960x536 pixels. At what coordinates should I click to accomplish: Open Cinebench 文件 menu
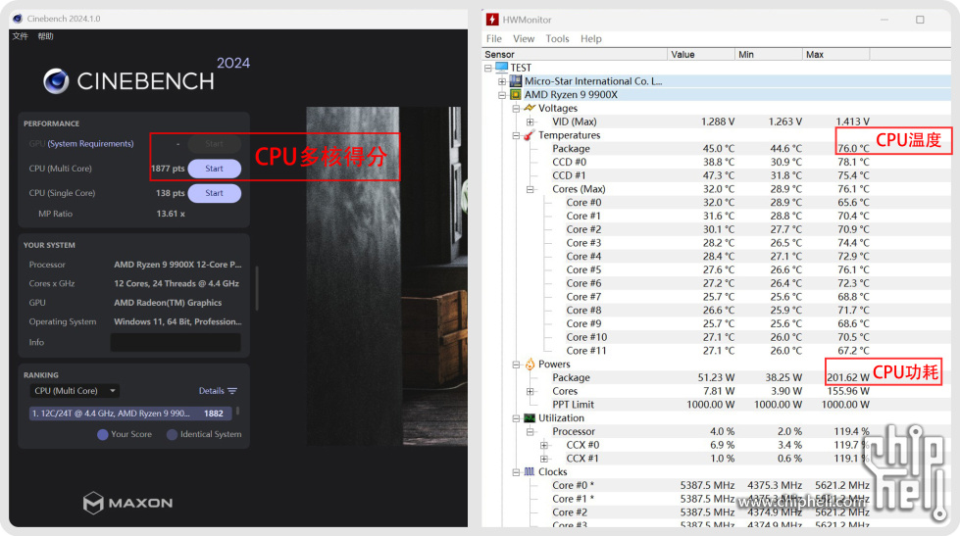21,36
